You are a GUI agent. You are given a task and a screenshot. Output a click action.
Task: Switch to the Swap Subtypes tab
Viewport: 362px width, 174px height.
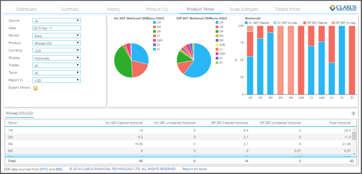244,9
